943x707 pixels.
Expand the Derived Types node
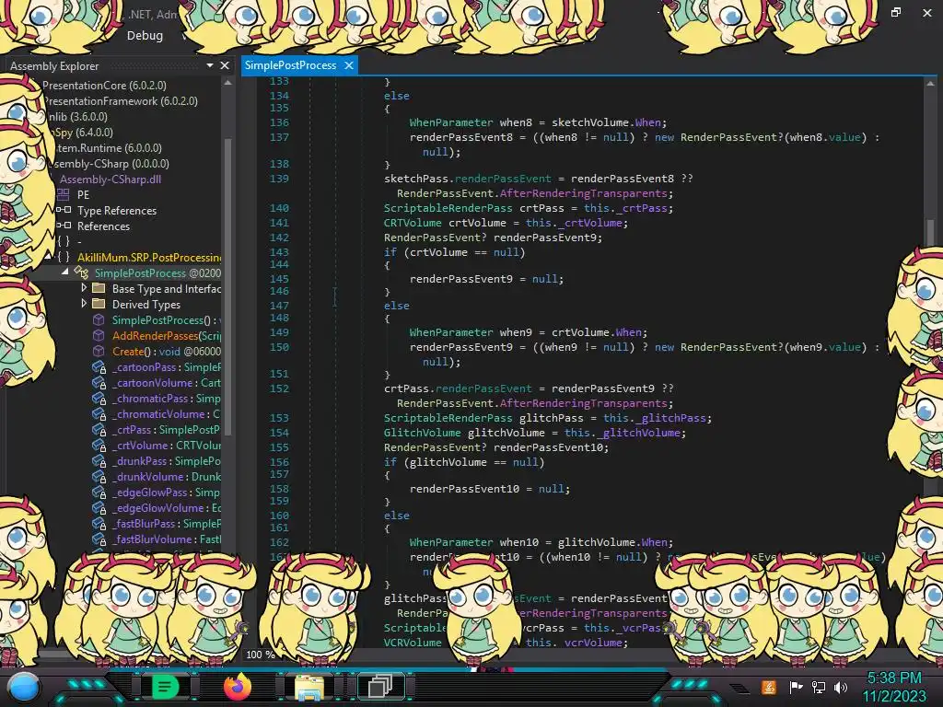pos(84,304)
